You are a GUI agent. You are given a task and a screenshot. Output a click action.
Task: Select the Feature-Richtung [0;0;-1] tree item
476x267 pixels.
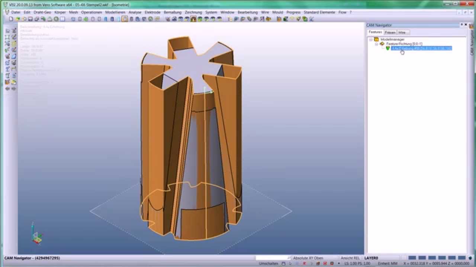pos(404,44)
